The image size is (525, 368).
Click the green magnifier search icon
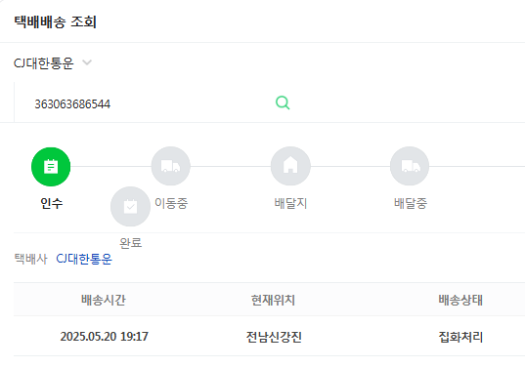(x=283, y=102)
